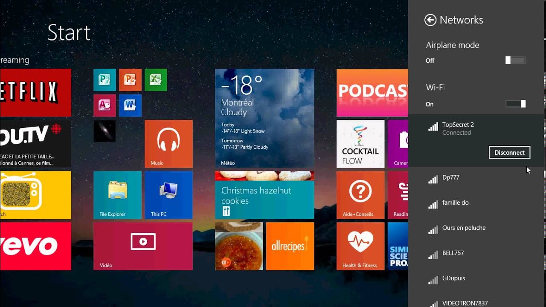Open the Vevo tile

coord(35,246)
